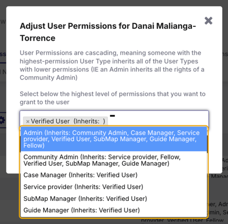Click the dimmed backdrop above the dialog

114,3
